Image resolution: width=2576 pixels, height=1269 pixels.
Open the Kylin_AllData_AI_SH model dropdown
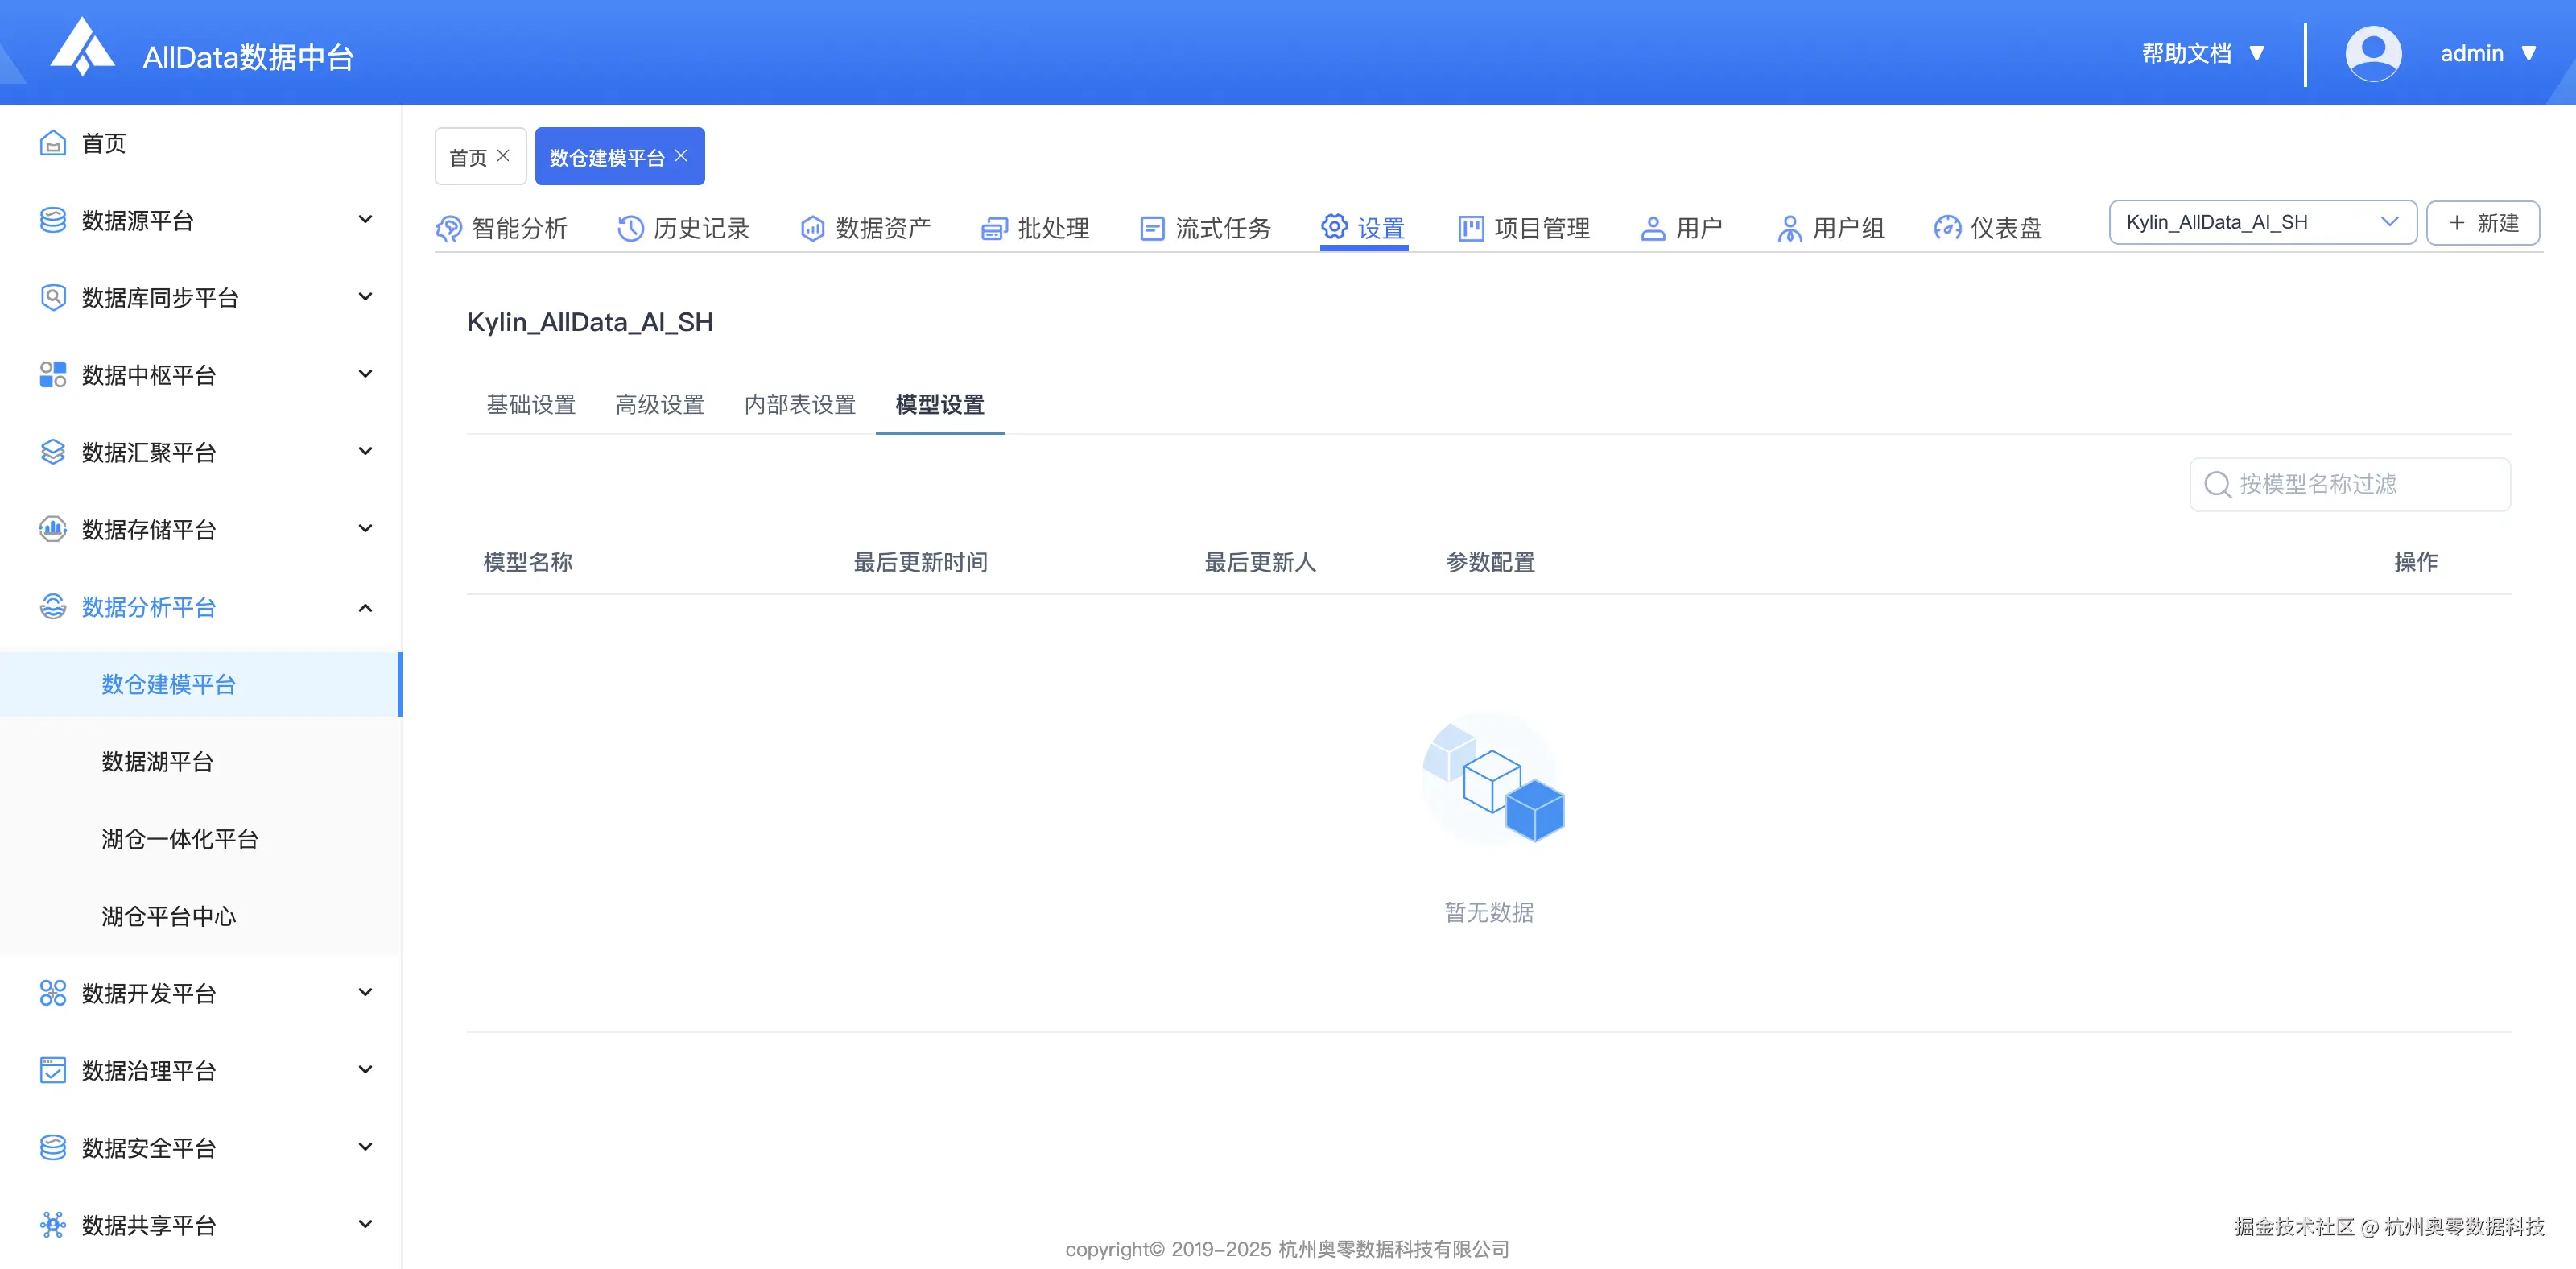click(2262, 222)
